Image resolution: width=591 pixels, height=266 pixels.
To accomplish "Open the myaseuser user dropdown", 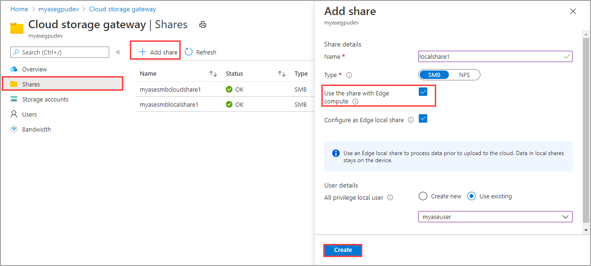I will pos(495,217).
